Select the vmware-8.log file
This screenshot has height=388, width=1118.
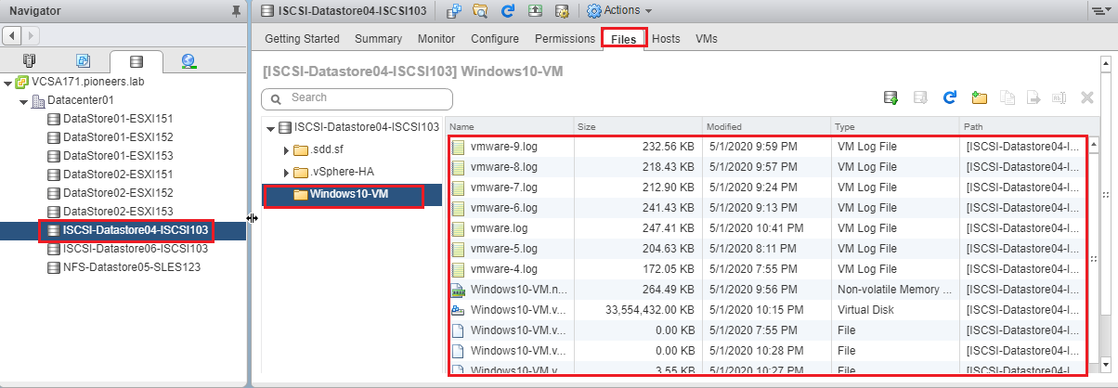click(765, 167)
